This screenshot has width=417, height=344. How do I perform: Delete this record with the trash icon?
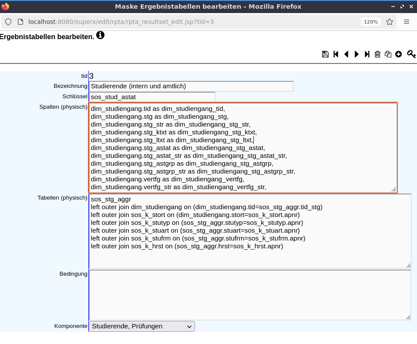[377, 54]
